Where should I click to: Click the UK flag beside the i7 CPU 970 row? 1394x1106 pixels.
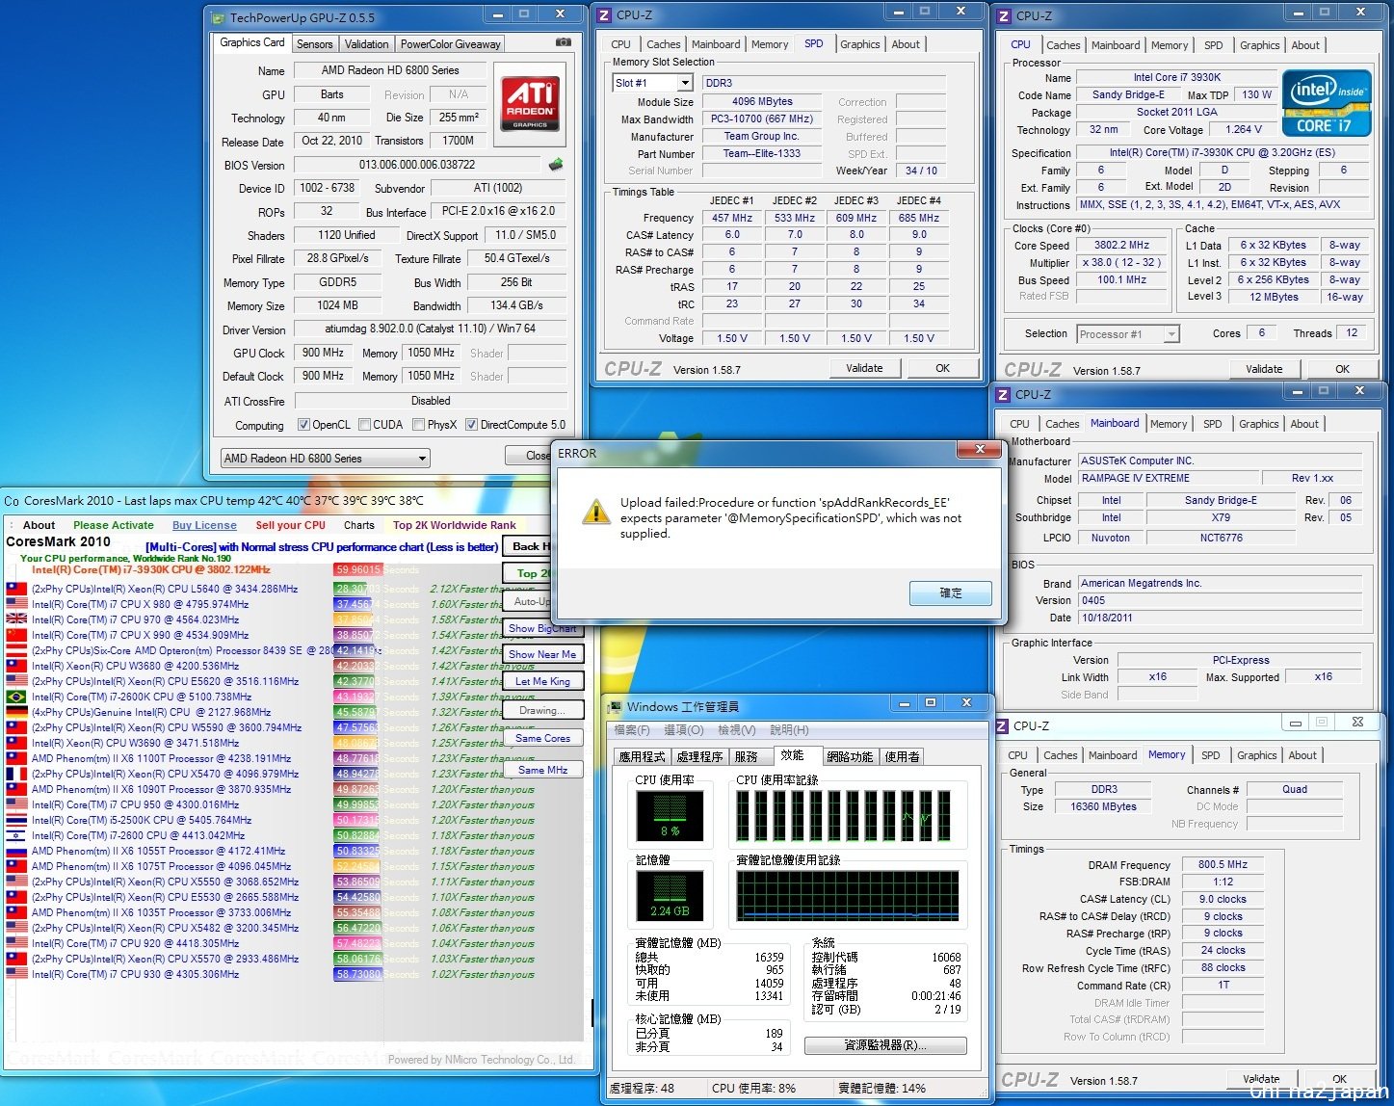coord(16,619)
